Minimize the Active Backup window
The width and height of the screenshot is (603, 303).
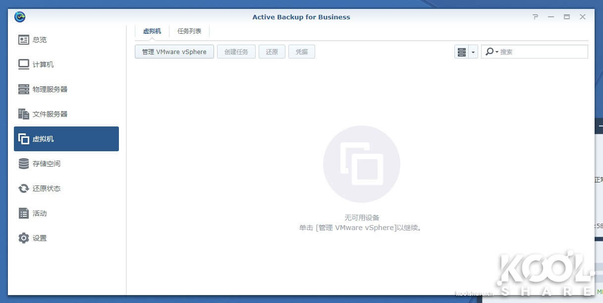click(551, 17)
